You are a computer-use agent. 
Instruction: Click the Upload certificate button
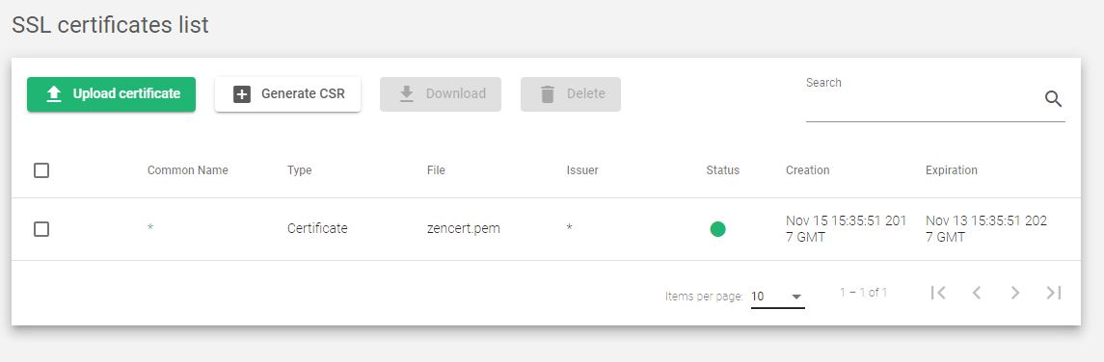tap(111, 94)
